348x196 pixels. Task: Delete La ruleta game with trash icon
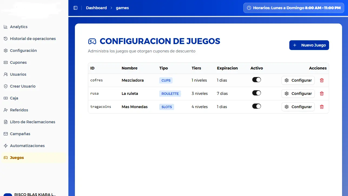click(x=322, y=94)
